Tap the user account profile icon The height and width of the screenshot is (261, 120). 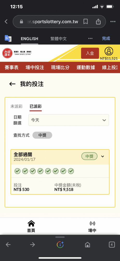(x=109, y=51)
